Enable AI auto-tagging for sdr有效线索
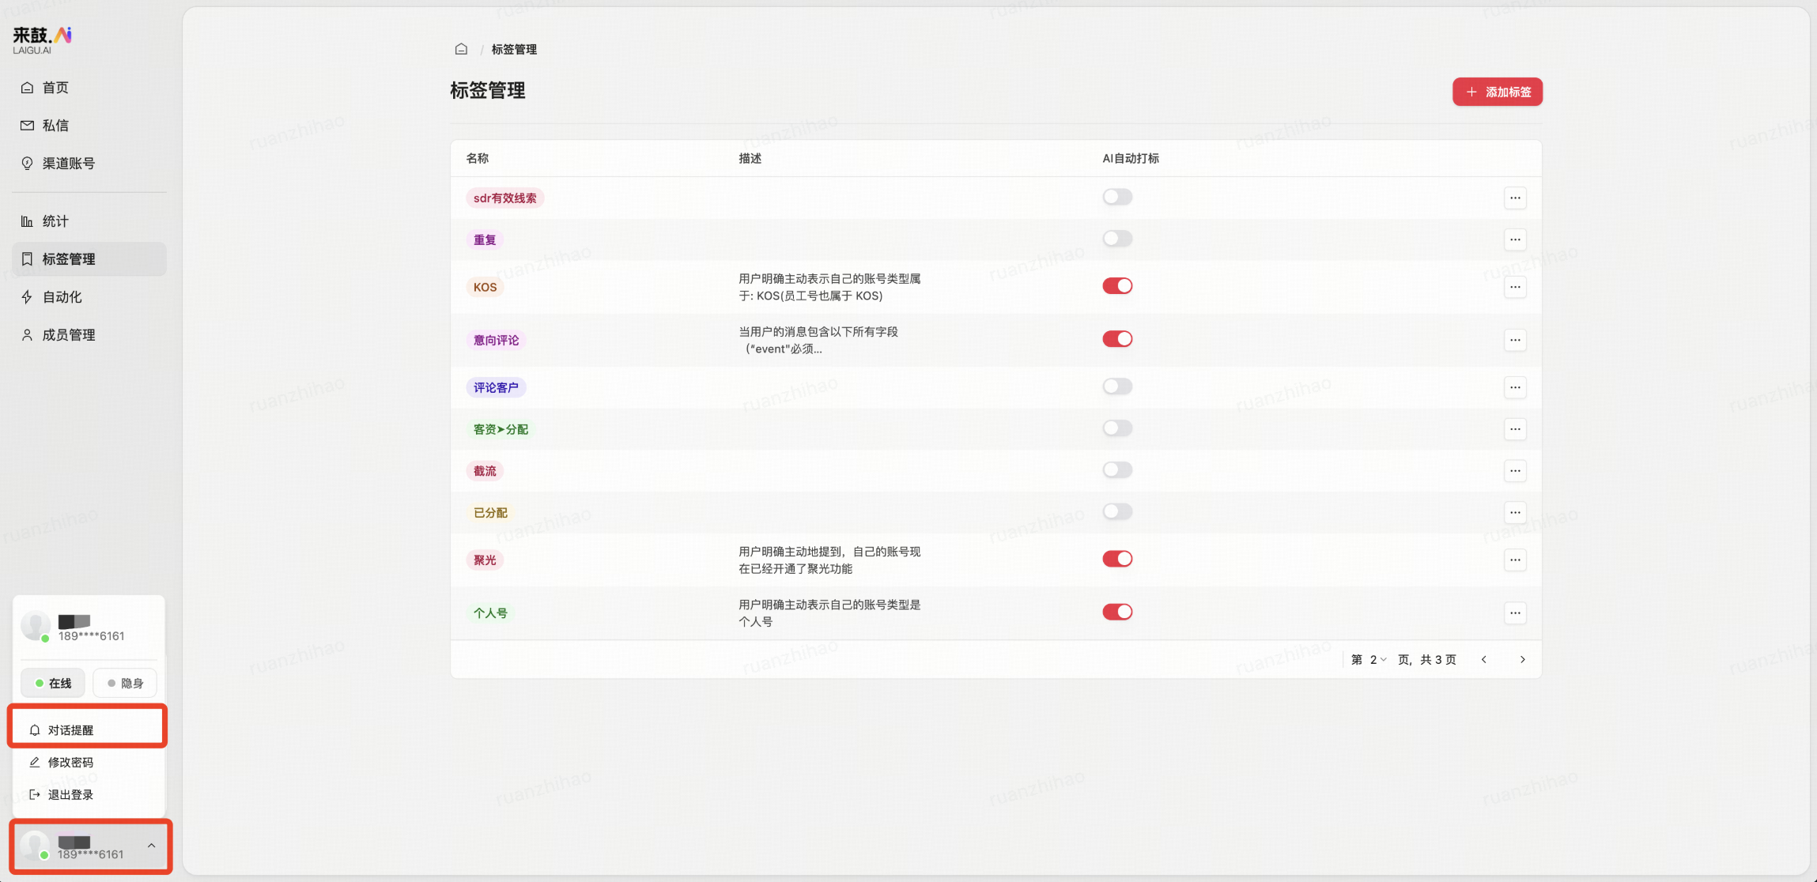The image size is (1817, 882). (x=1116, y=197)
